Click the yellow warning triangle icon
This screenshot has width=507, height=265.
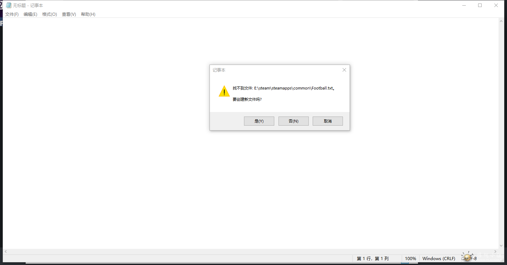pyautogui.click(x=224, y=91)
